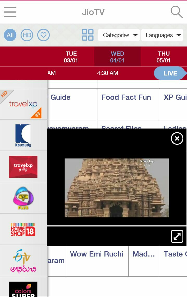Select the THU 05/01 date tab

tap(164, 57)
